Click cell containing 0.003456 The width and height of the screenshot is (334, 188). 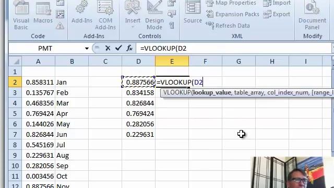click(38, 177)
